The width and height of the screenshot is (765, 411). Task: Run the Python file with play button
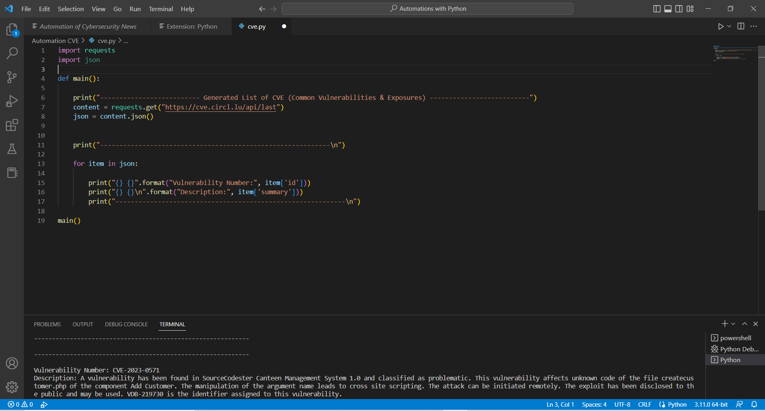tap(720, 26)
